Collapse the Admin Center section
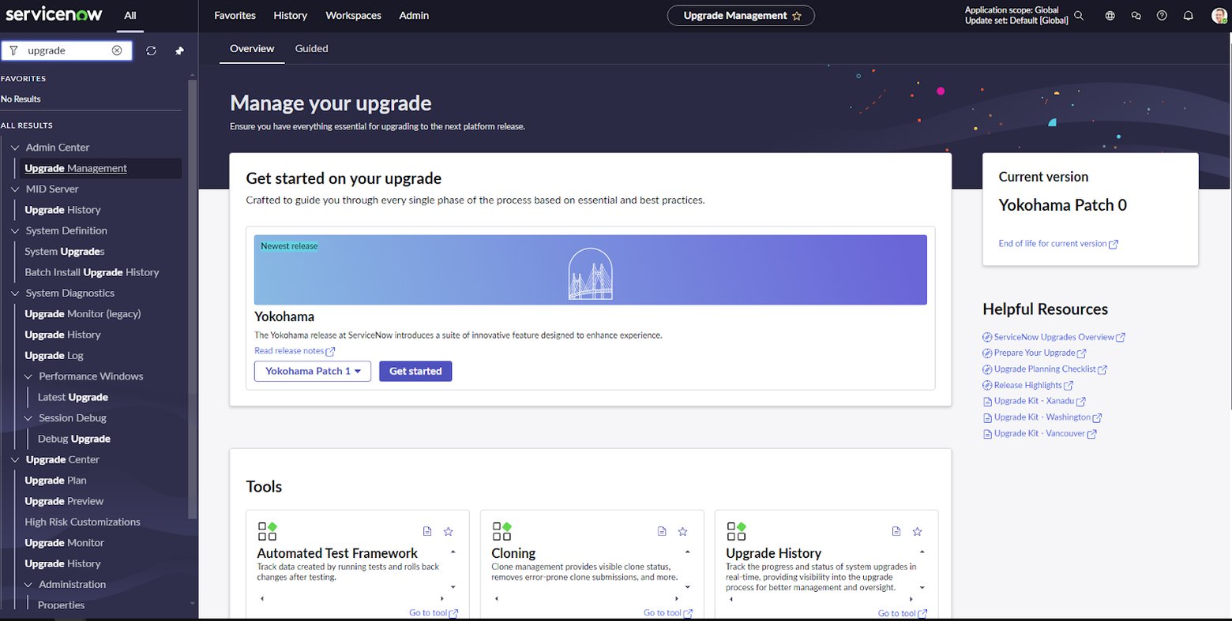1232x621 pixels. (x=14, y=147)
